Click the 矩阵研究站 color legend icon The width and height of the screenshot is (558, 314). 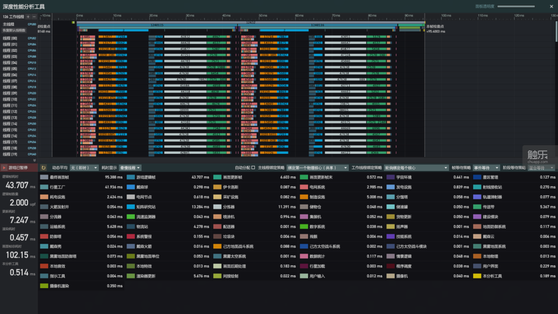click(x=131, y=207)
